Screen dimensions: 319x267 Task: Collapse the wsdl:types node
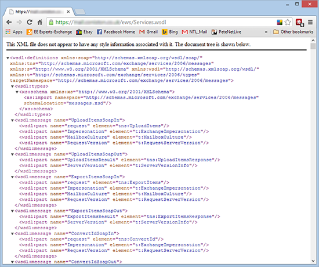12,86
